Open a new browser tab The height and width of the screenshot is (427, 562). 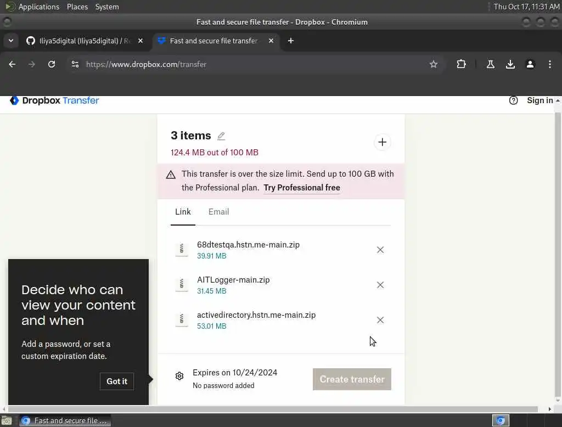(291, 41)
